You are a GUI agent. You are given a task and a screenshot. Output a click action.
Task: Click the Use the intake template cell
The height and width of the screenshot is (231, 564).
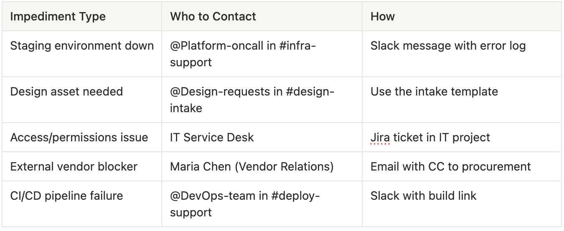(x=462, y=100)
